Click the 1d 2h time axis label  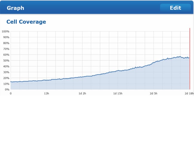(82, 94)
